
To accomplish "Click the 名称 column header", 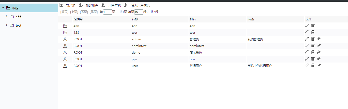I will click(x=135, y=19).
